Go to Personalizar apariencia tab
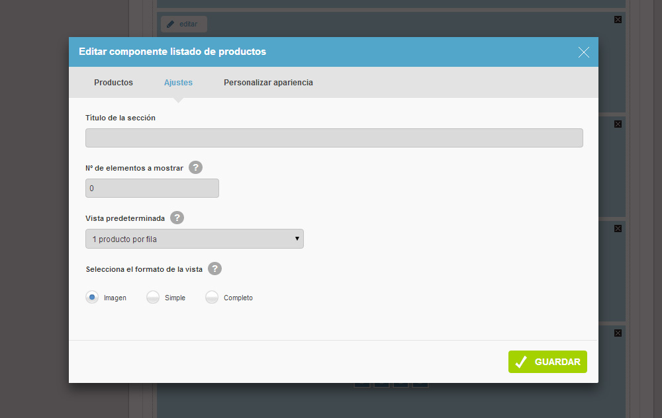This screenshot has height=418, width=662. coord(268,82)
